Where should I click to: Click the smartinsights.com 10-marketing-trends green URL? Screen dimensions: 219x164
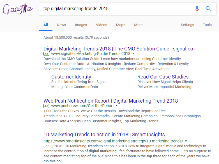point(113,141)
